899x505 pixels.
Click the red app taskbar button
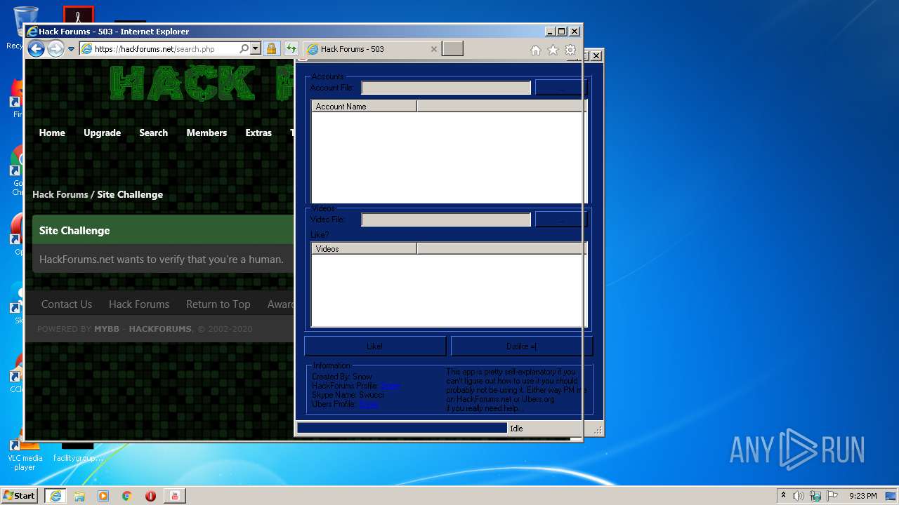click(175, 496)
